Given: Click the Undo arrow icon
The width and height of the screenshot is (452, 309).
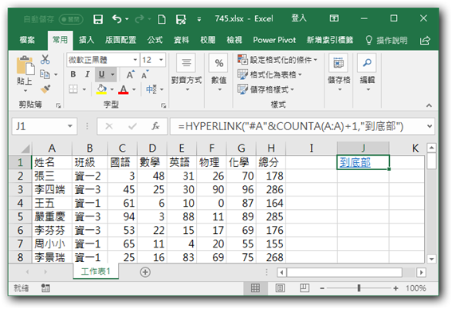Looking at the screenshot, I should tap(116, 19).
